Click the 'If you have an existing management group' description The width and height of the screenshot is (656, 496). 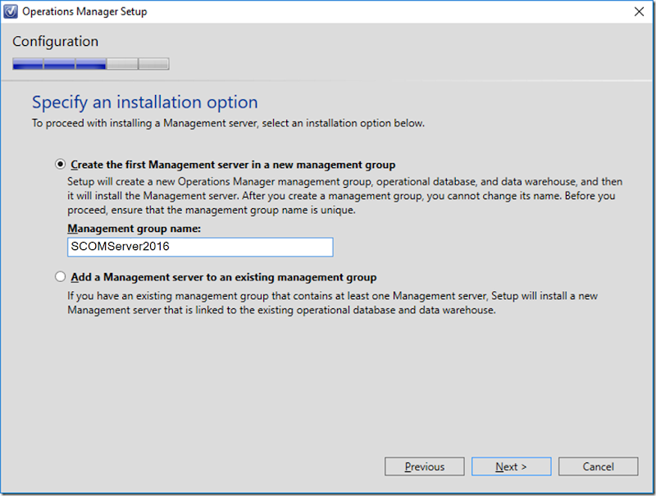coord(333,303)
